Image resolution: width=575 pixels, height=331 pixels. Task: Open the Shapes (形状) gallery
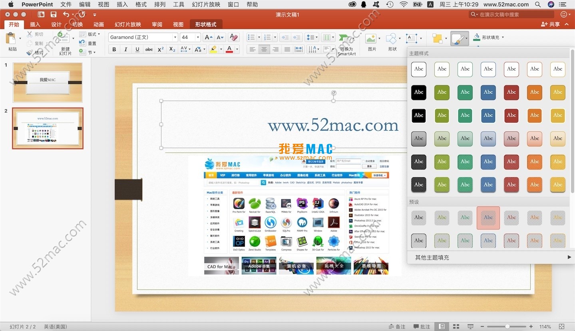coord(392,39)
